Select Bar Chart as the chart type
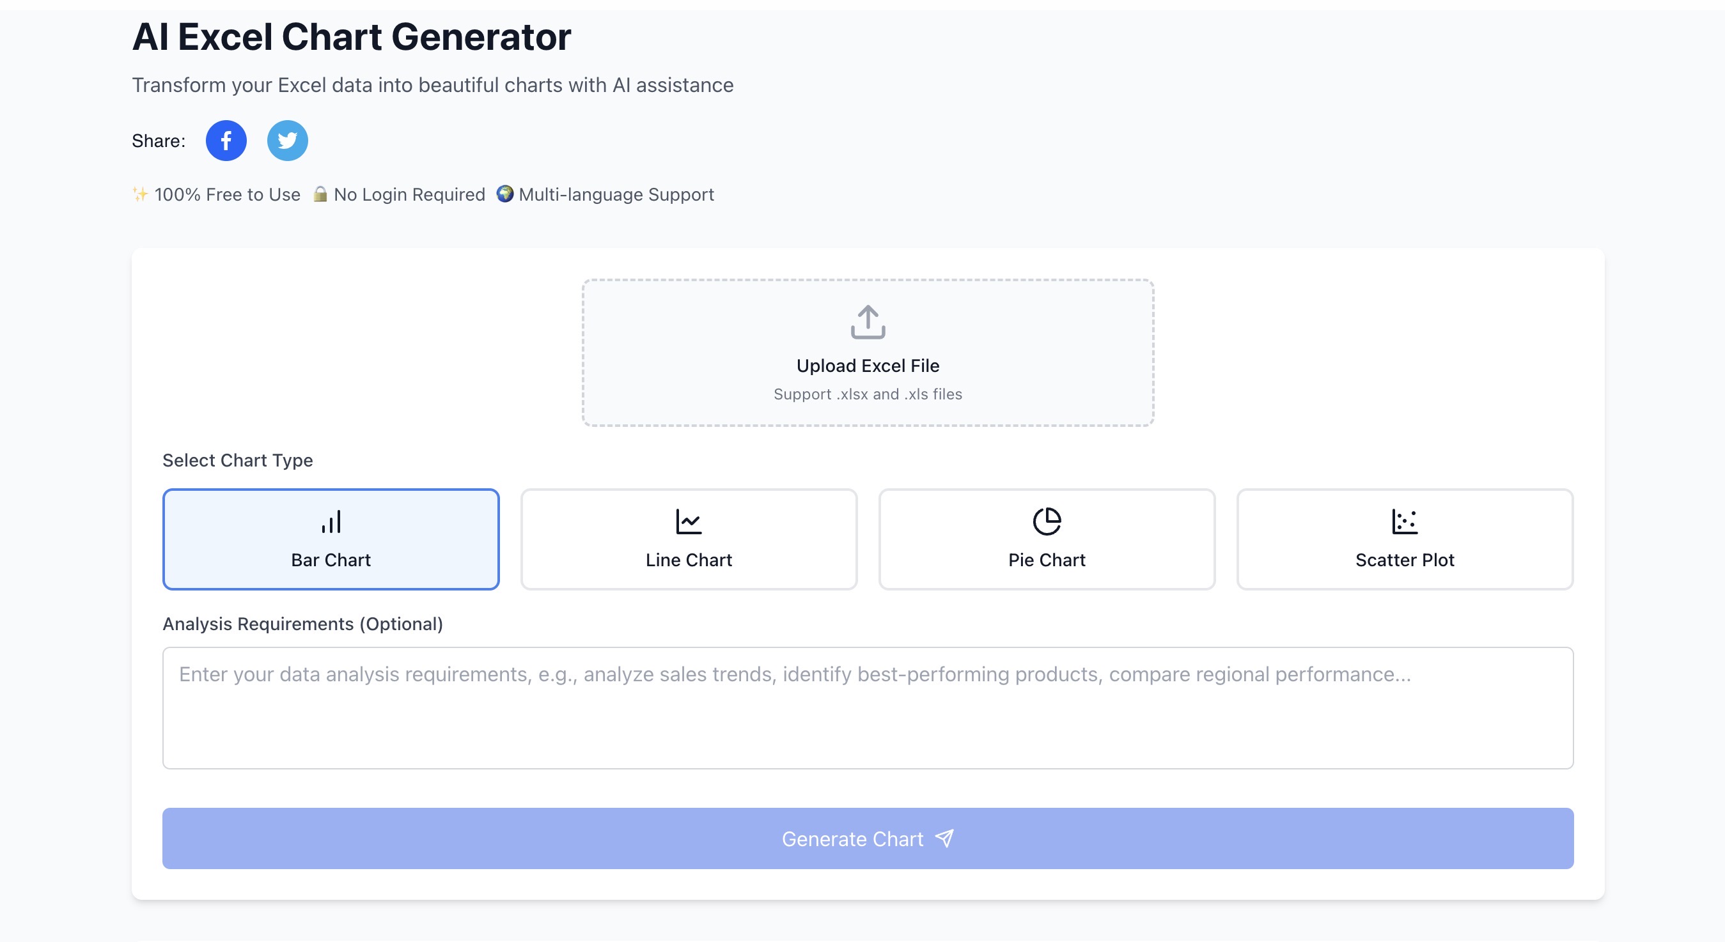 point(331,539)
